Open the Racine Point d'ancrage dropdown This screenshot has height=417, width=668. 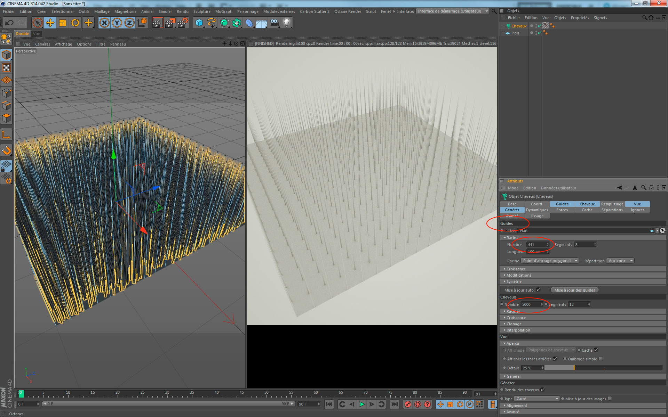coord(550,261)
